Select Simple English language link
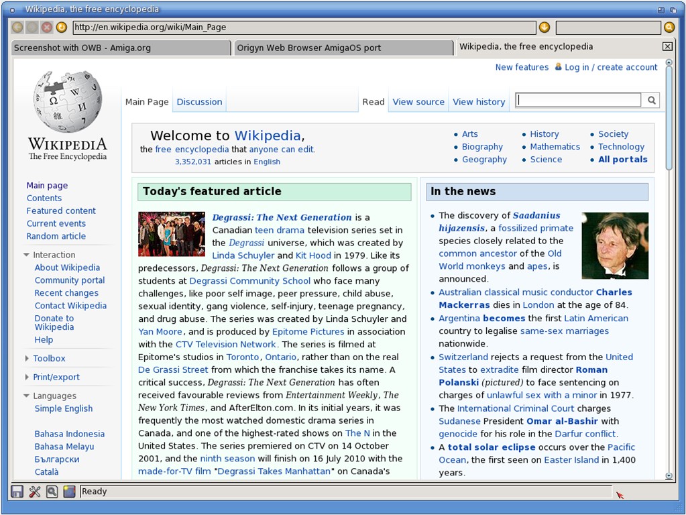The width and height of the screenshot is (686, 515). point(64,408)
